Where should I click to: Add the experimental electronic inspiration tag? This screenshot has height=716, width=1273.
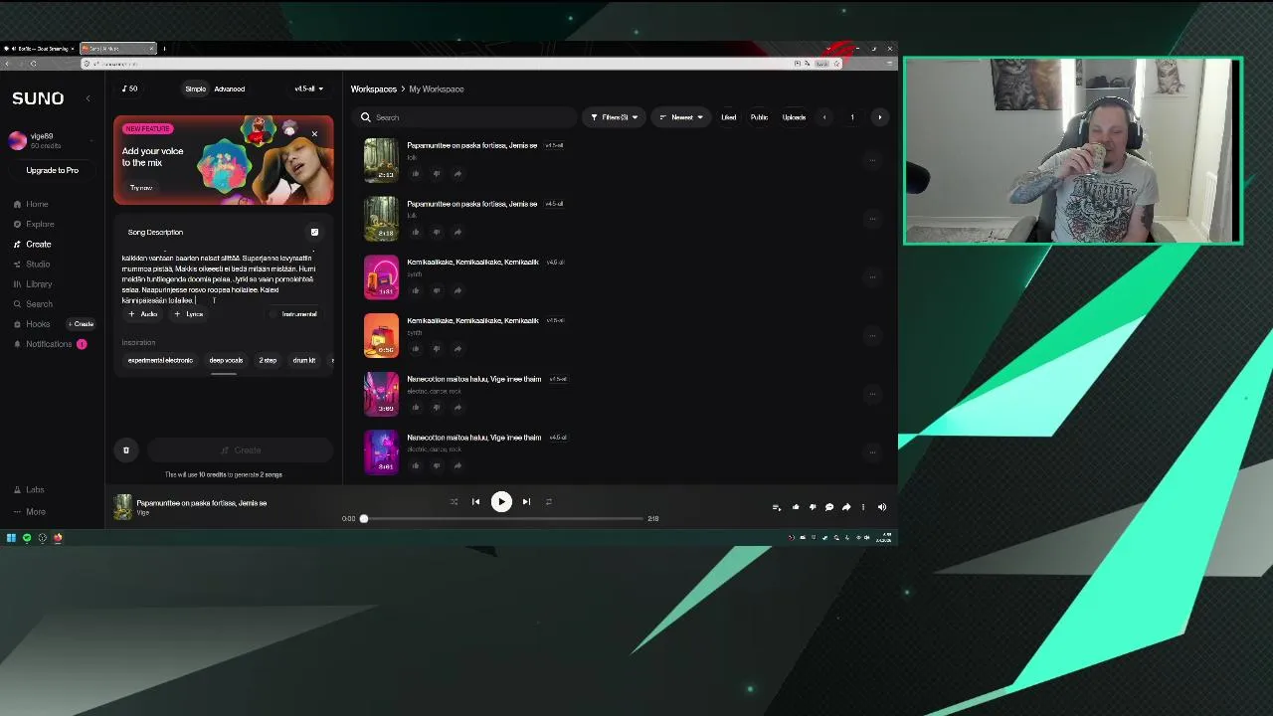[x=160, y=360]
